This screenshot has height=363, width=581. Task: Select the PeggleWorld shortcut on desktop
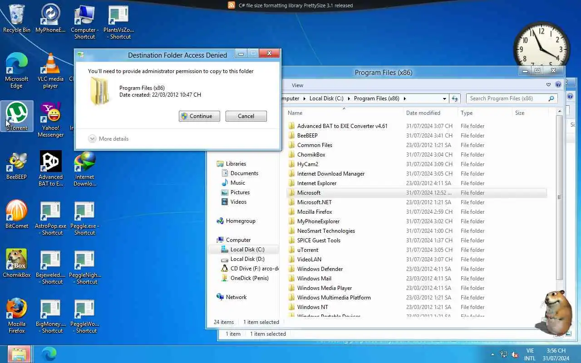(x=84, y=315)
